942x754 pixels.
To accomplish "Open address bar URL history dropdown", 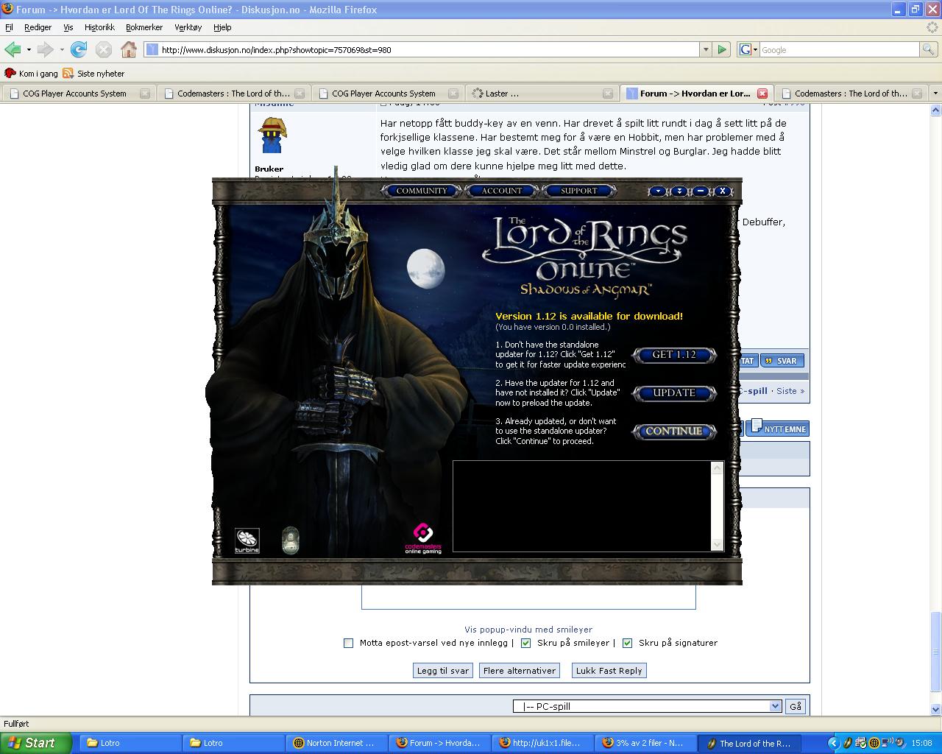I will coord(705,49).
